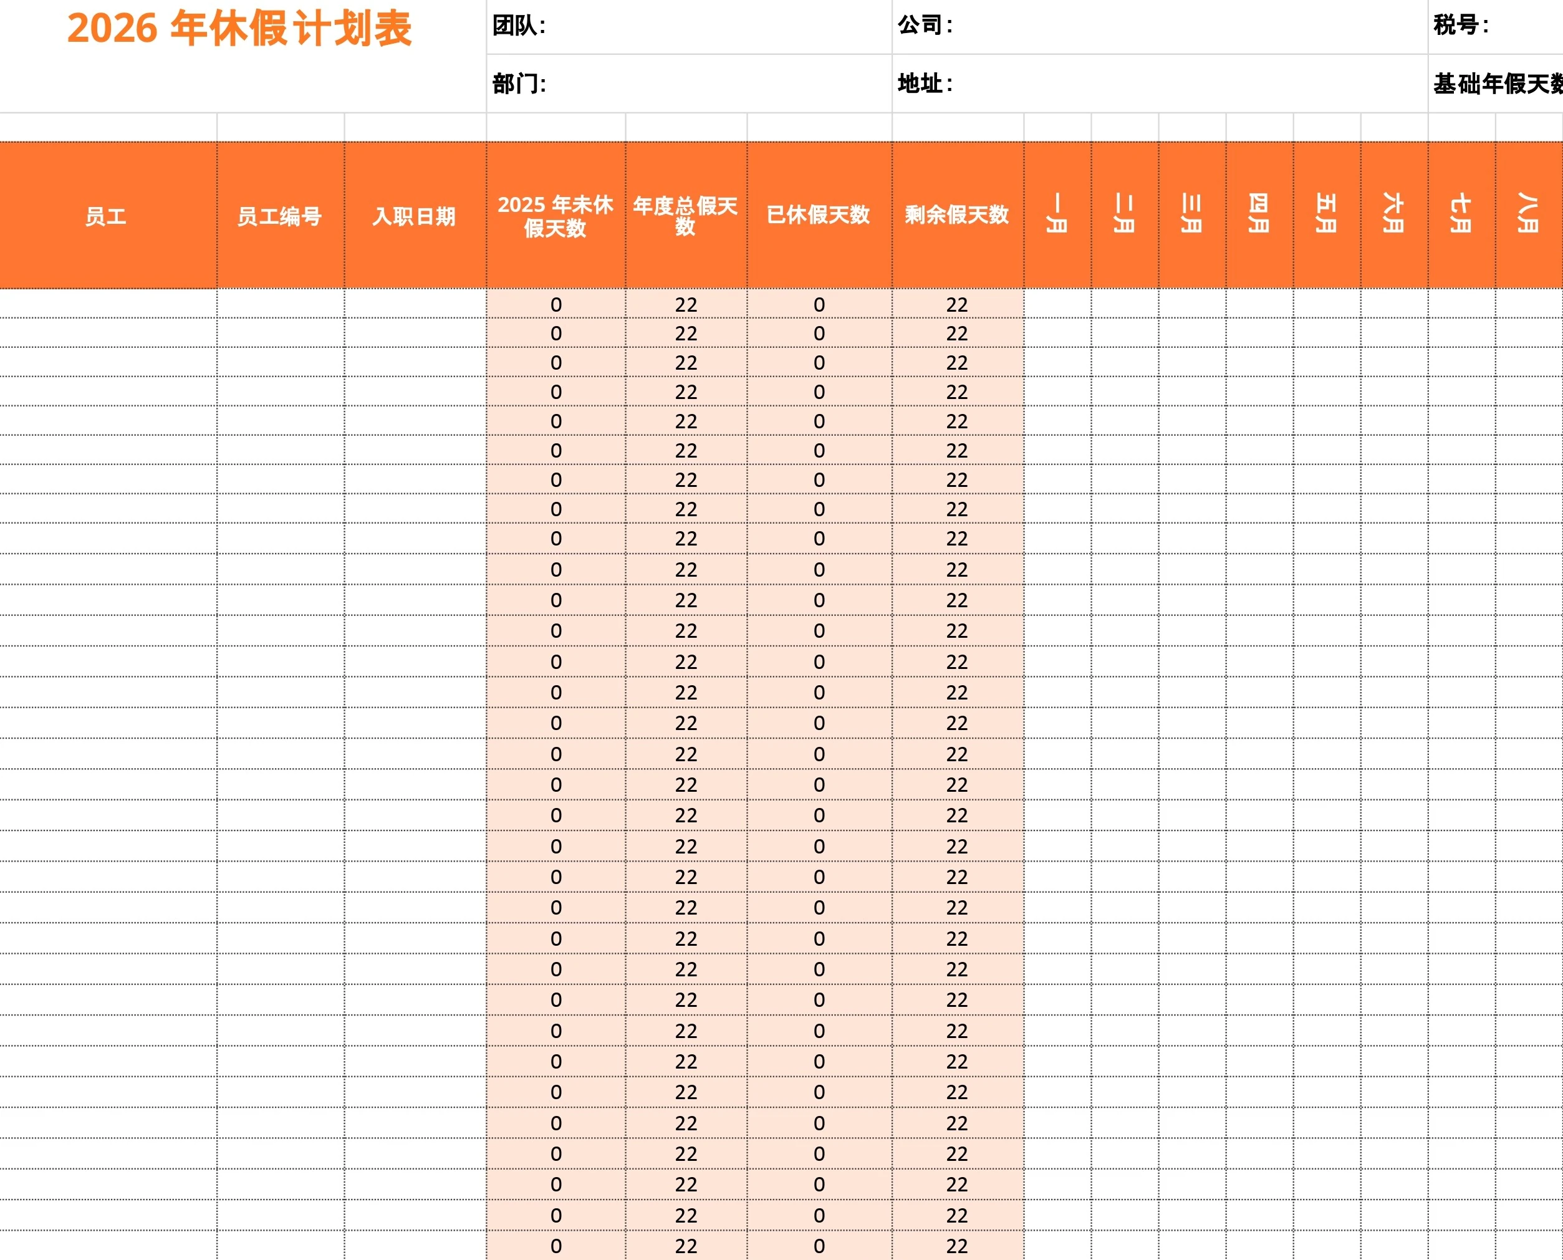1563x1260 pixels.
Task: Select the 入职日期 column header
Action: click(x=415, y=216)
